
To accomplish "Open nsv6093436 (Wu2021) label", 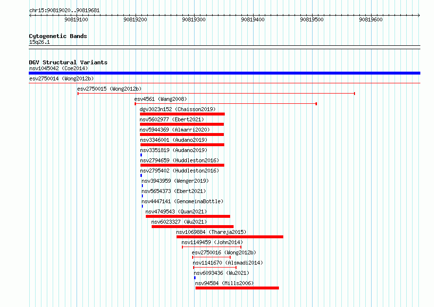I will coord(221,273).
